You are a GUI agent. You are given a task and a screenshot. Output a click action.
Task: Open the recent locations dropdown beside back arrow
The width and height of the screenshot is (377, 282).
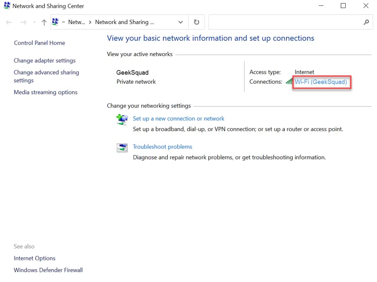pos(34,22)
